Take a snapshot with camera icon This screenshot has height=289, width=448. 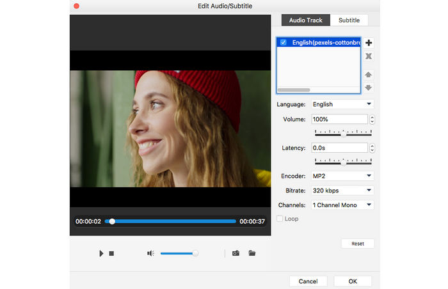pos(236,253)
